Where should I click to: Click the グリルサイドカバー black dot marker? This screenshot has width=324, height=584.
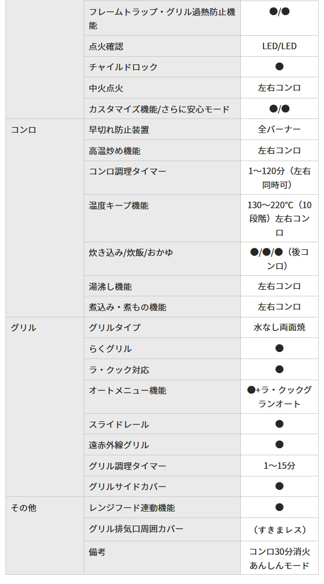click(279, 486)
